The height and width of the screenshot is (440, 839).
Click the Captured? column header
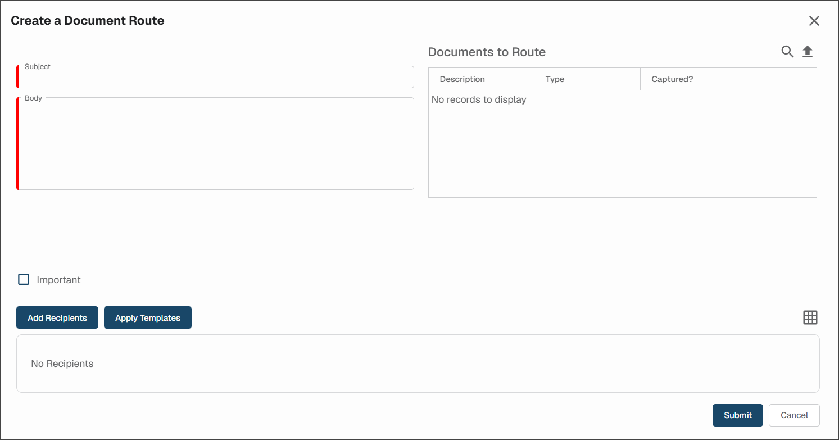693,79
